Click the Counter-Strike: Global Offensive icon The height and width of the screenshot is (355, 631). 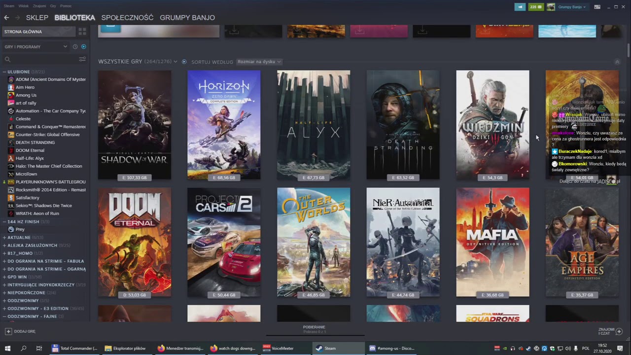[x=11, y=135]
